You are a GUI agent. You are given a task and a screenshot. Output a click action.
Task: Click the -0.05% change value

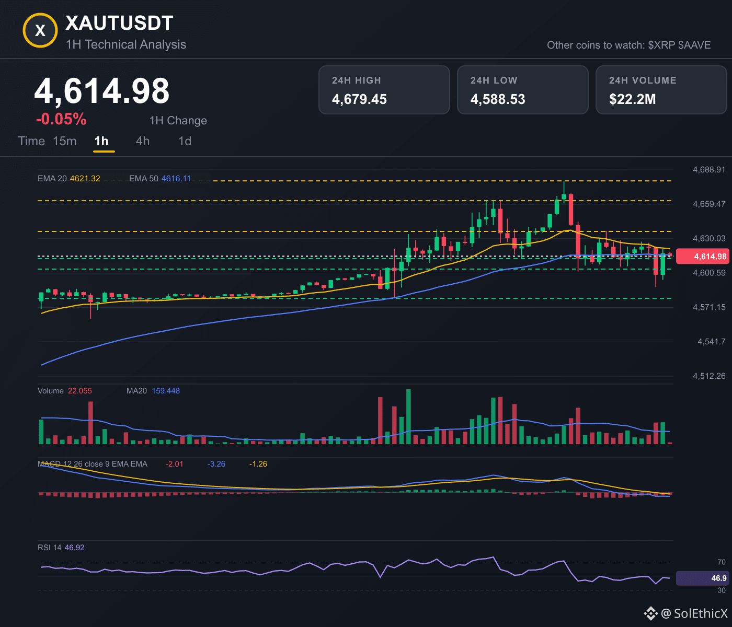coord(61,119)
